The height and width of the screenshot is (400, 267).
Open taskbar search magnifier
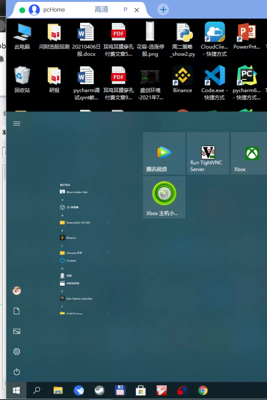(x=37, y=390)
